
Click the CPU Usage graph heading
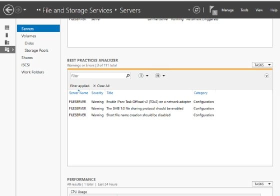(x=79, y=192)
